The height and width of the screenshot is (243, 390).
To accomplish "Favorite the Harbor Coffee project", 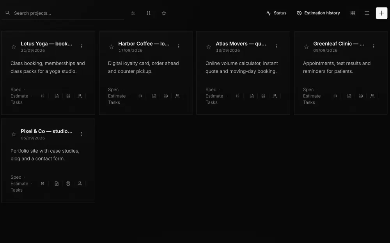I will click(112, 46).
